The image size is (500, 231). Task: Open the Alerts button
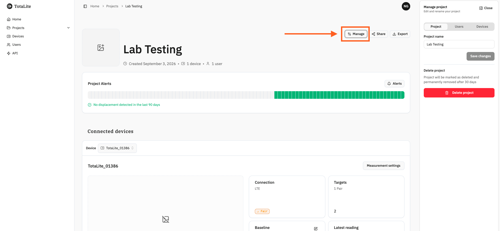[x=395, y=84]
